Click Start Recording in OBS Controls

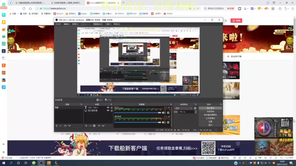tap(210, 111)
